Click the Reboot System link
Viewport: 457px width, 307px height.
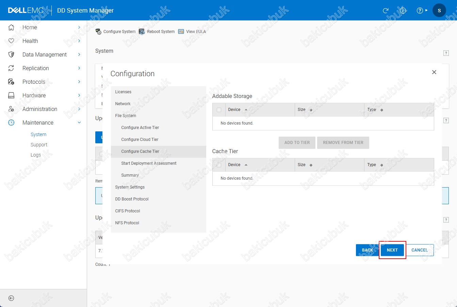(x=161, y=32)
